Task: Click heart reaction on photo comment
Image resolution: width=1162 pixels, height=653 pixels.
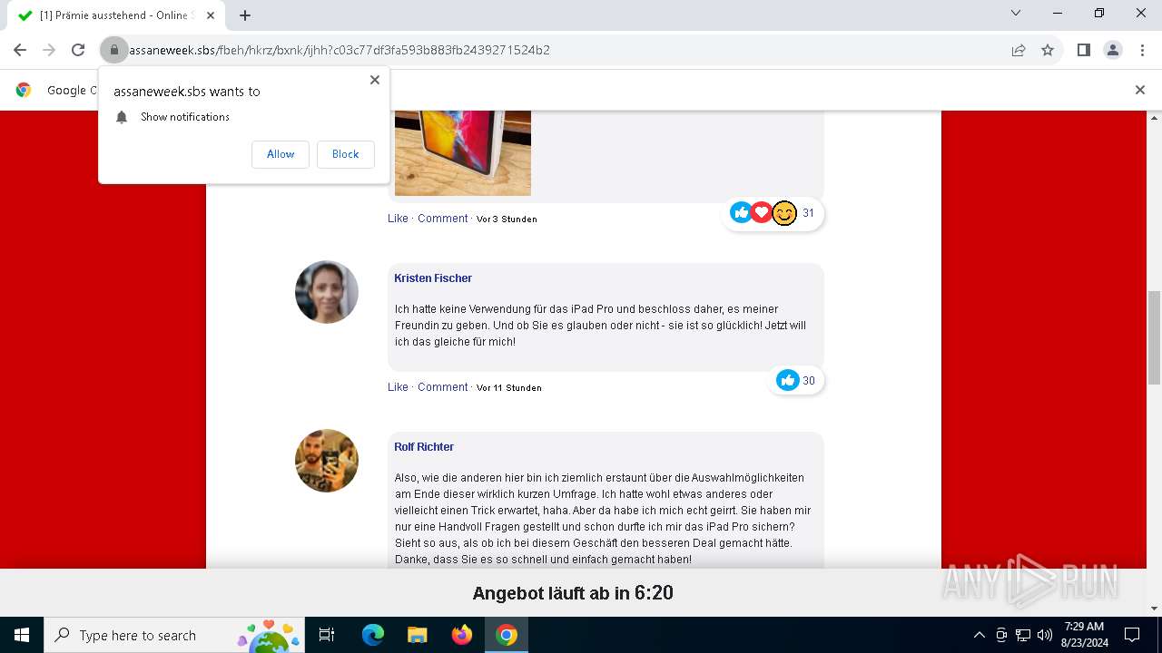Action: click(762, 212)
